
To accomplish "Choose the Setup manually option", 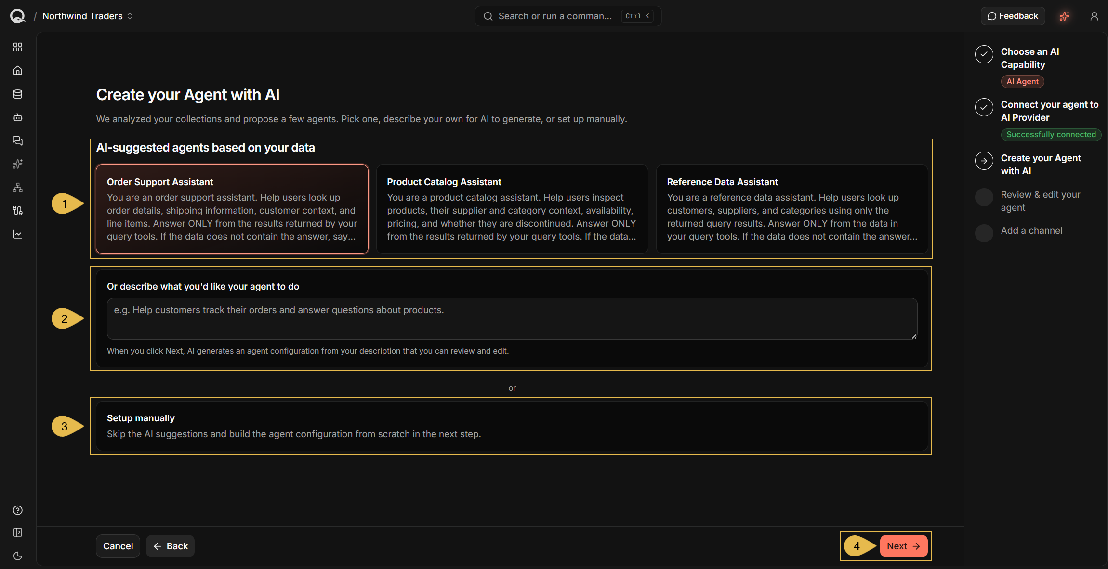I will click(512, 426).
